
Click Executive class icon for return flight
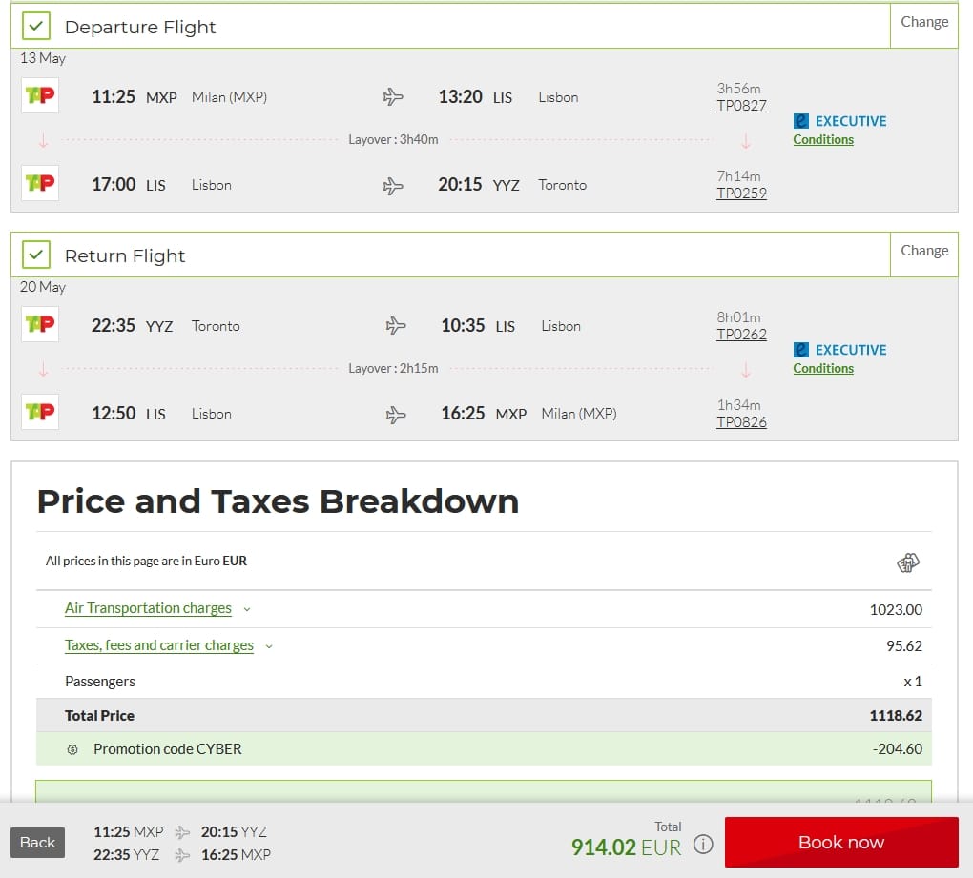(x=801, y=350)
